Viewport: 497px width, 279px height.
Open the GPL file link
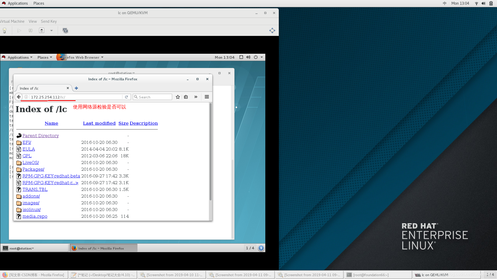tap(27, 156)
